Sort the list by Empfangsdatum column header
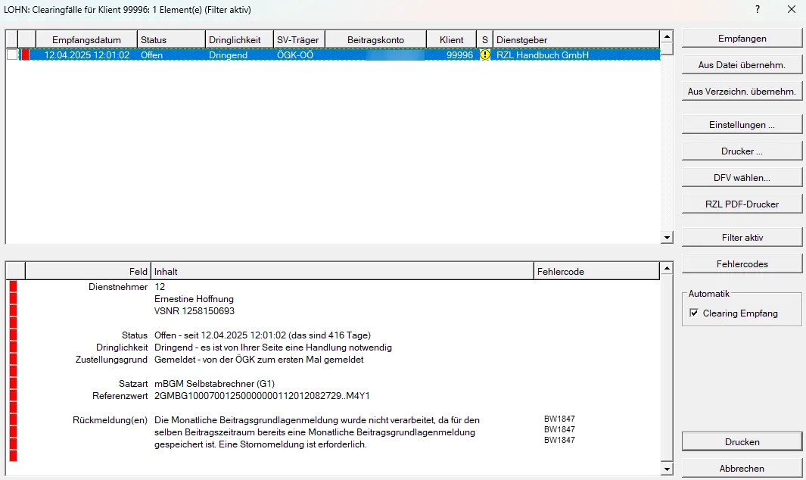This screenshot has height=480, width=806. 86,39
